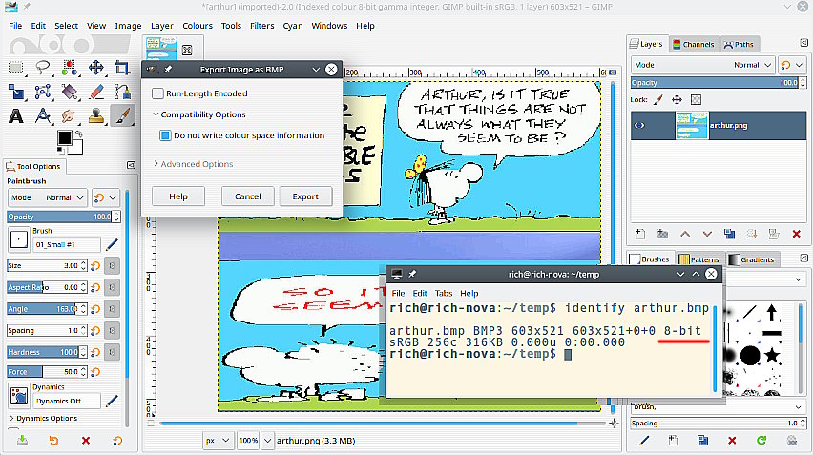Raise the layer with up arrow
Screen dimensions: 813x455
click(x=685, y=235)
